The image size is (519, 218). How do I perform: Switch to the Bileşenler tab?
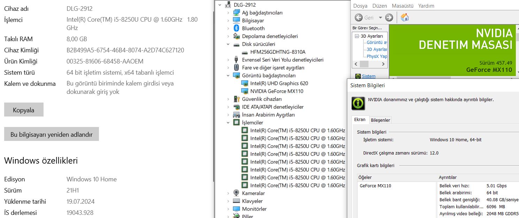click(x=380, y=120)
